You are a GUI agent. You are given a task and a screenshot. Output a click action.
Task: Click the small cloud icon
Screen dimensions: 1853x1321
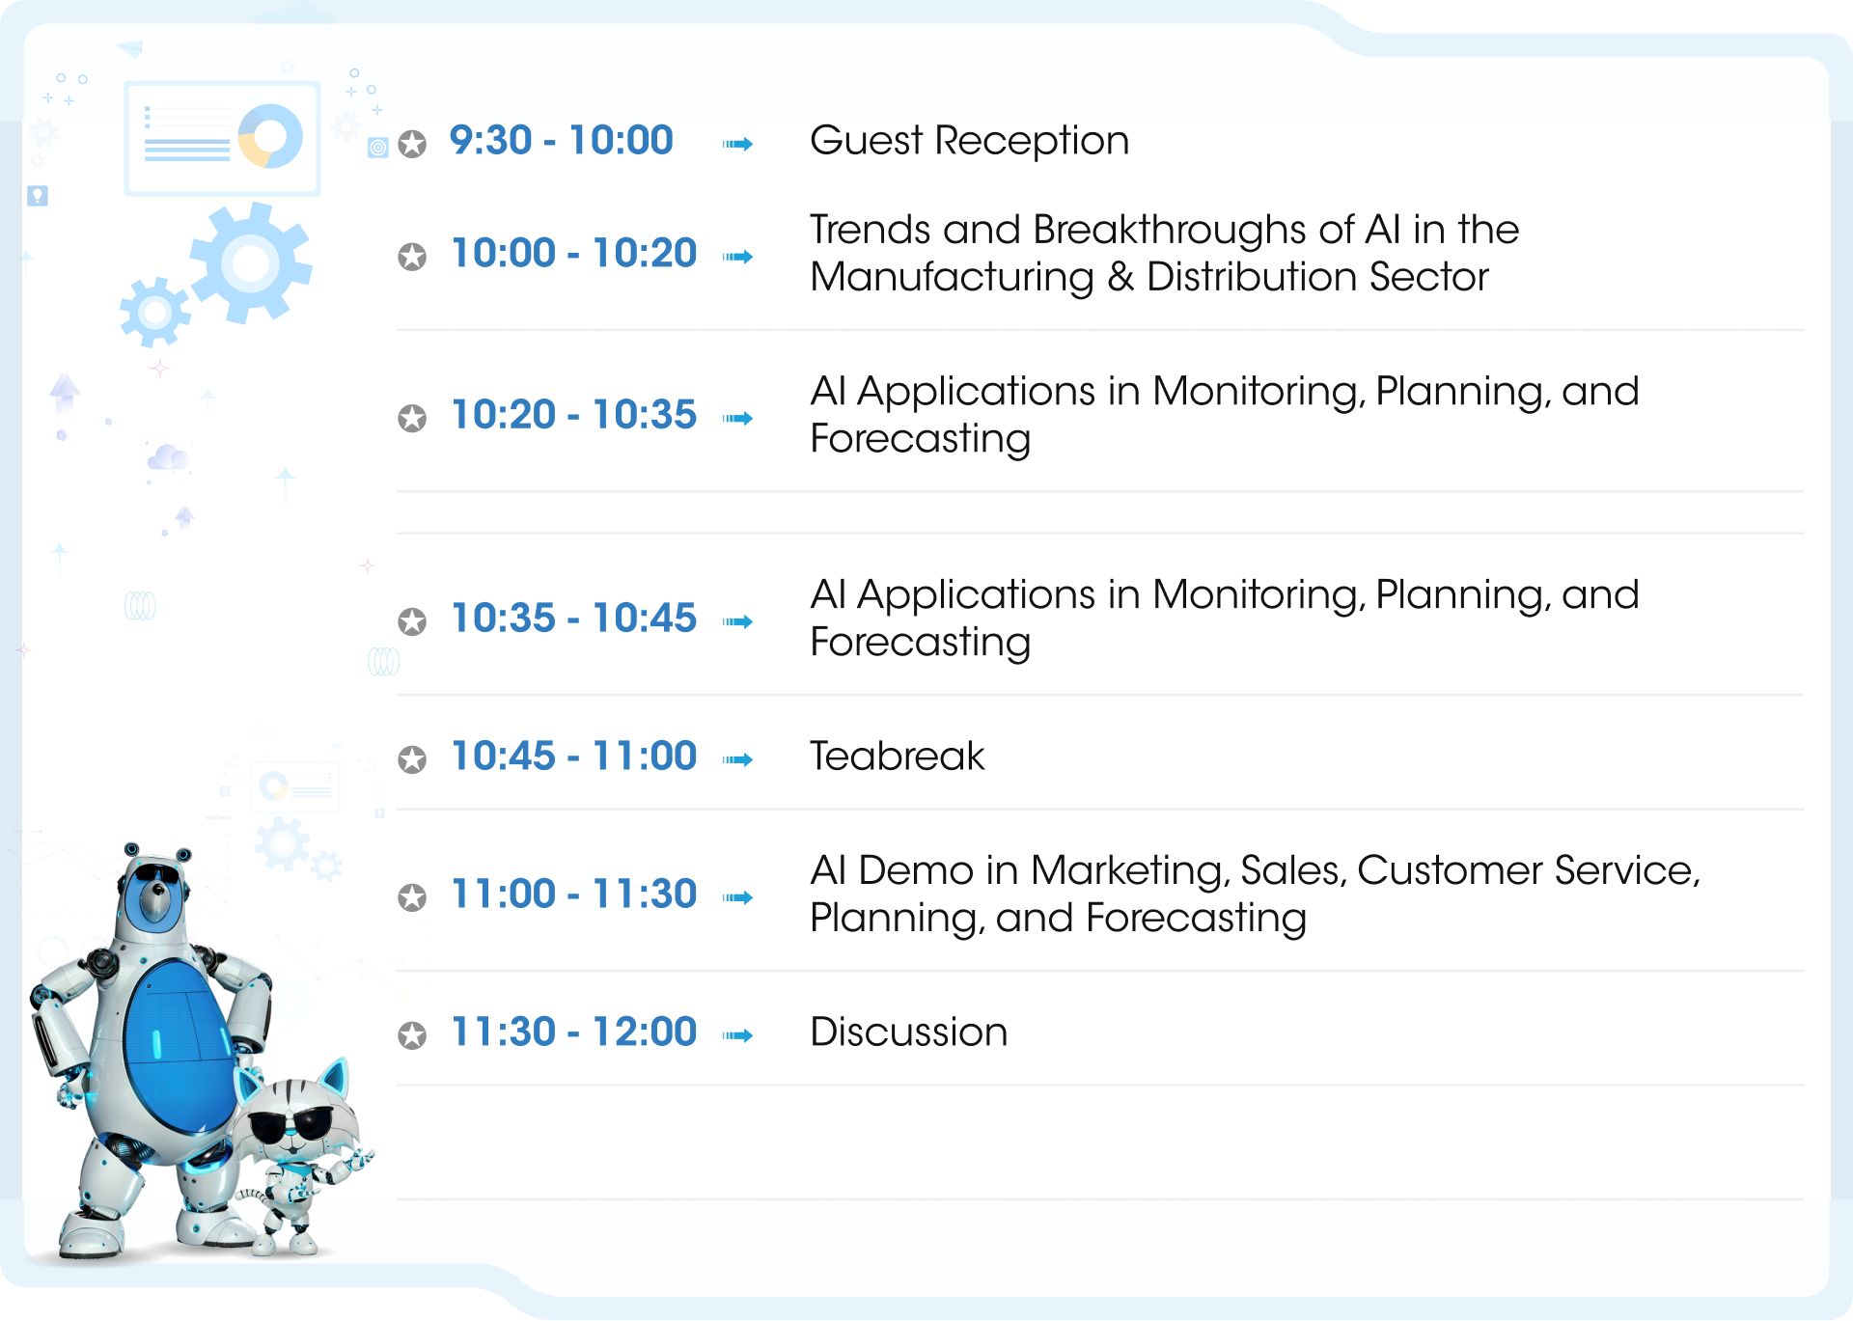click(x=168, y=457)
